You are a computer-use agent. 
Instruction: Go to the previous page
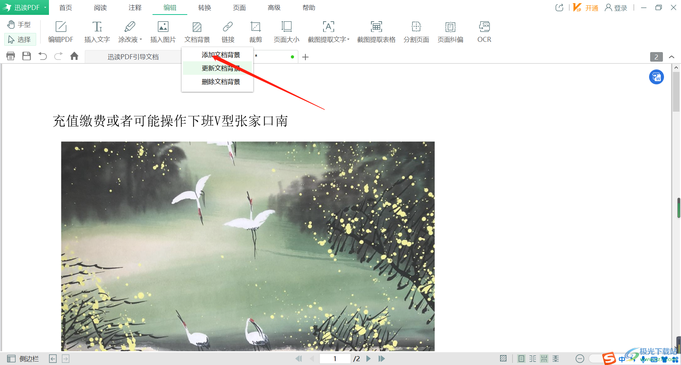pos(312,359)
